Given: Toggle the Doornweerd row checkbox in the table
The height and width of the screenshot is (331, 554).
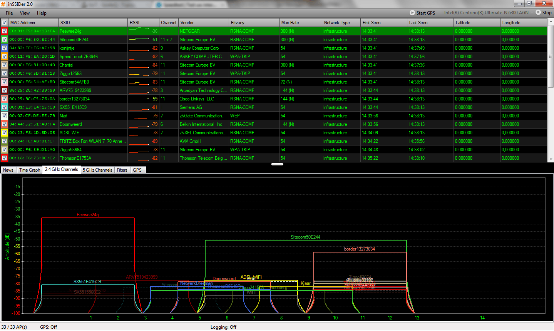Looking at the screenshot, I should [x=4, y=124].
